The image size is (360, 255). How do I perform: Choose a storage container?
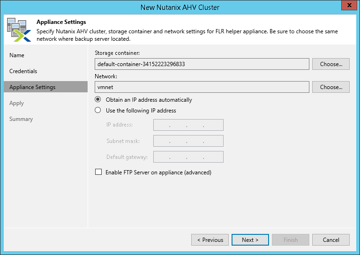[331, 64]
